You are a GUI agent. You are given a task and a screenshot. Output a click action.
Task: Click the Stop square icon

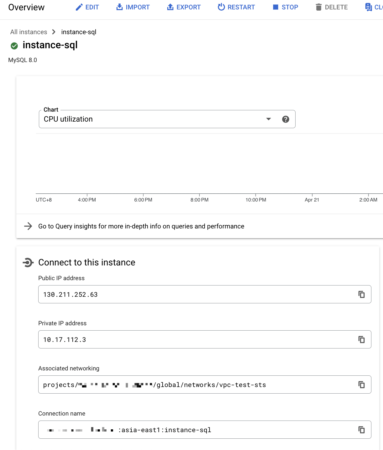click(275, 7)
